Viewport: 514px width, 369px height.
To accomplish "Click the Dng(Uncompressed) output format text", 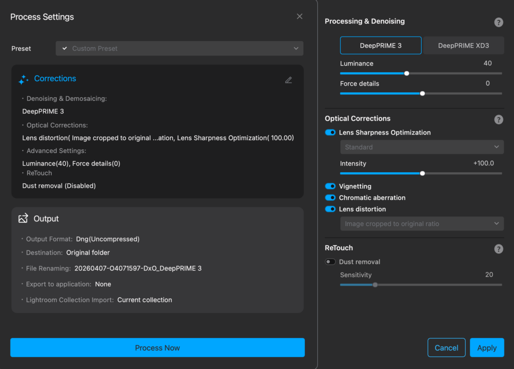I will [x=108, y=239].
